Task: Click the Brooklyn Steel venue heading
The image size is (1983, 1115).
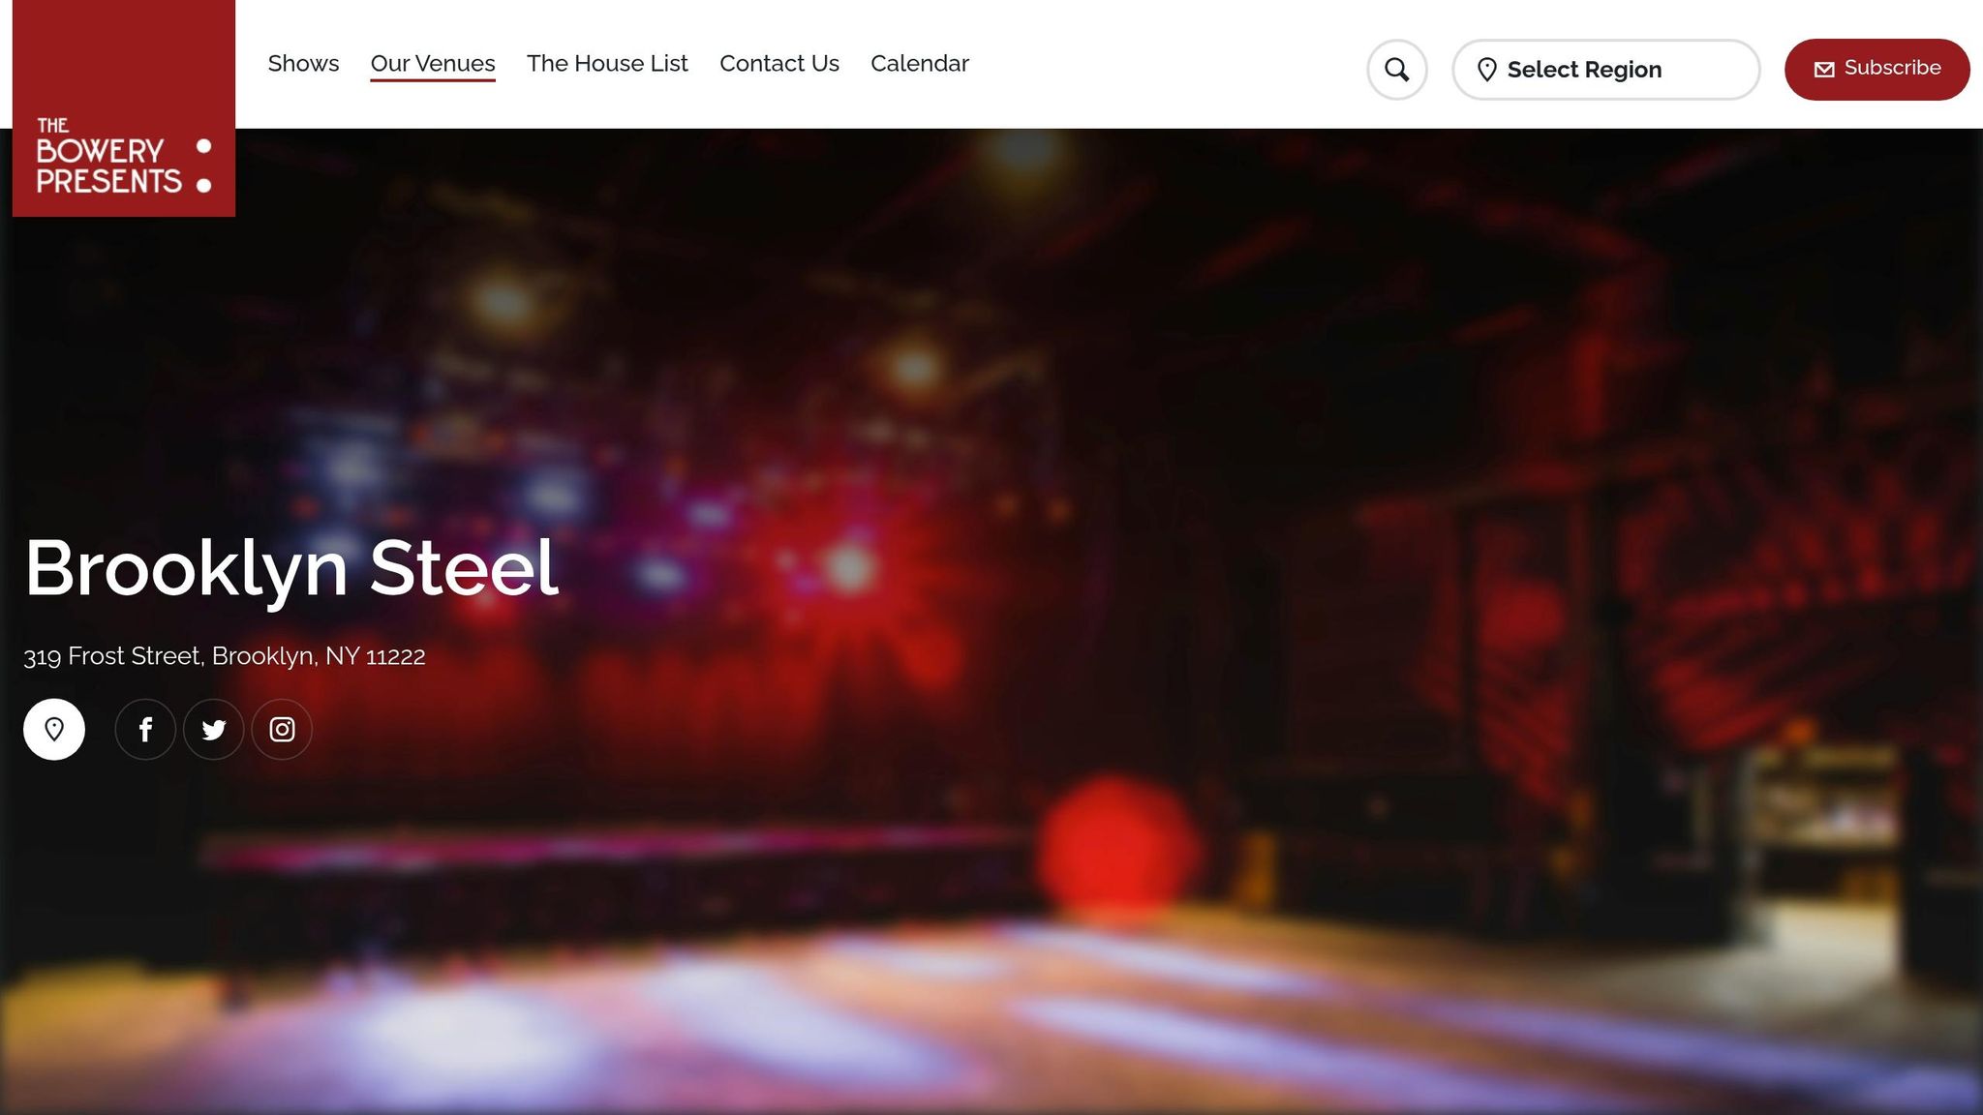Action: coord(291,569)
